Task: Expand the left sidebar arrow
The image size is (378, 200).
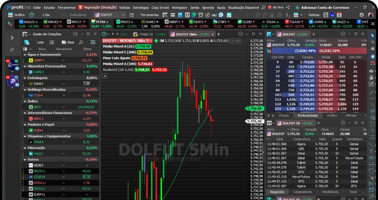Action: (x=12, y=38)
